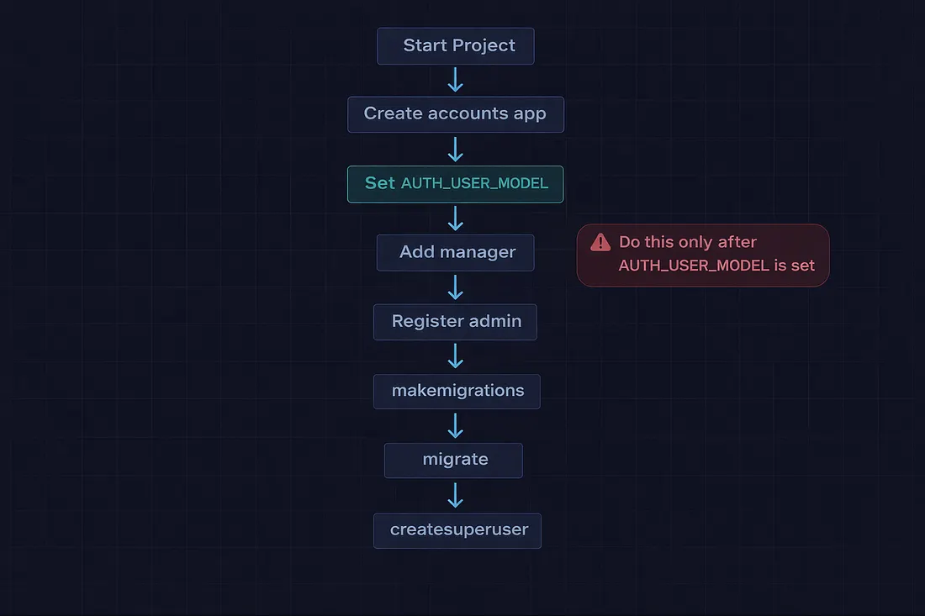This screenshot has height=616, width=925.
Task: Click the 'Do this only after' warning text
Action: (688, 242)
